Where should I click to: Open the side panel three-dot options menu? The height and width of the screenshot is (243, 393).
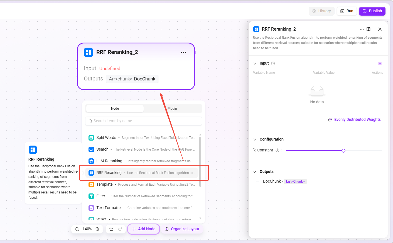pyautogui.click(x=362, y=29)
